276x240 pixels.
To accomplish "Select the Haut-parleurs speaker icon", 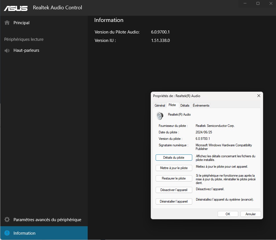I will tap(7, 51).
